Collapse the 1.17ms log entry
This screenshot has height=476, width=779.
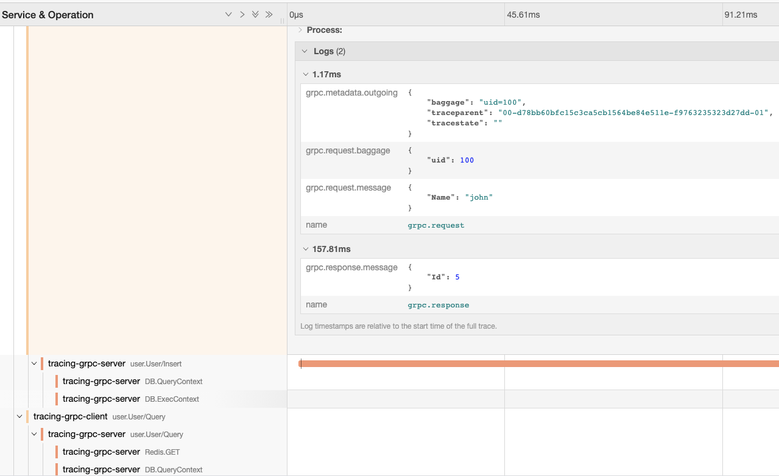(x=326, y=74)
